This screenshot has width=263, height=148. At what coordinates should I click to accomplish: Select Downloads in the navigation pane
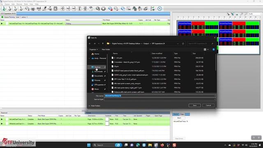98,72
